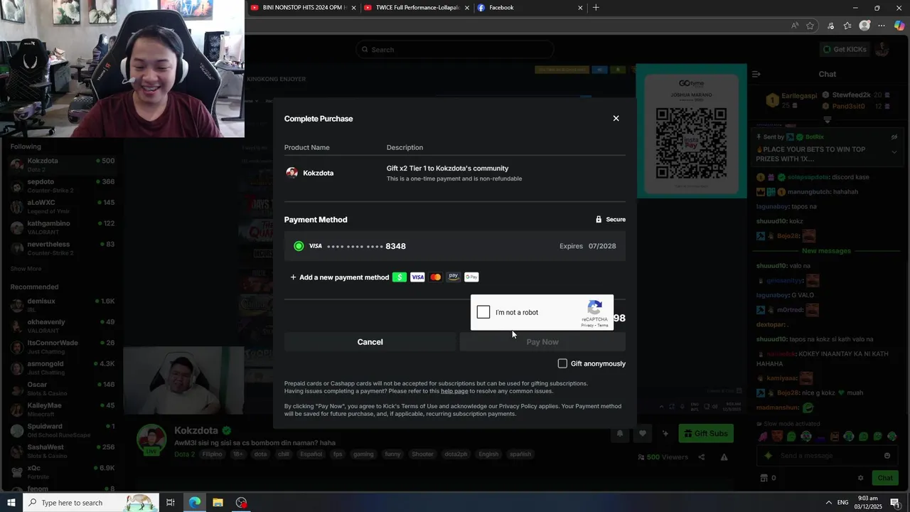Open the browser profile icon
Screen dimensions: 910x512
(864, 26)
